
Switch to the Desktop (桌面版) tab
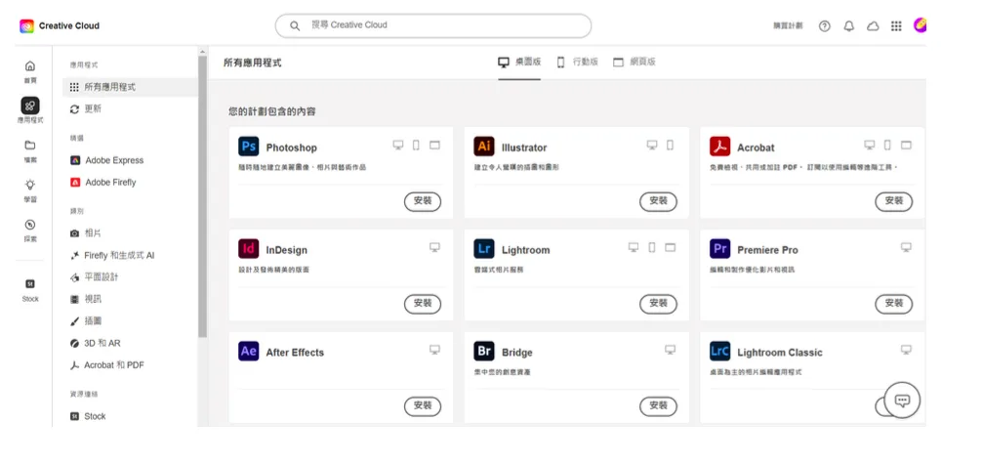coord(519,63)
